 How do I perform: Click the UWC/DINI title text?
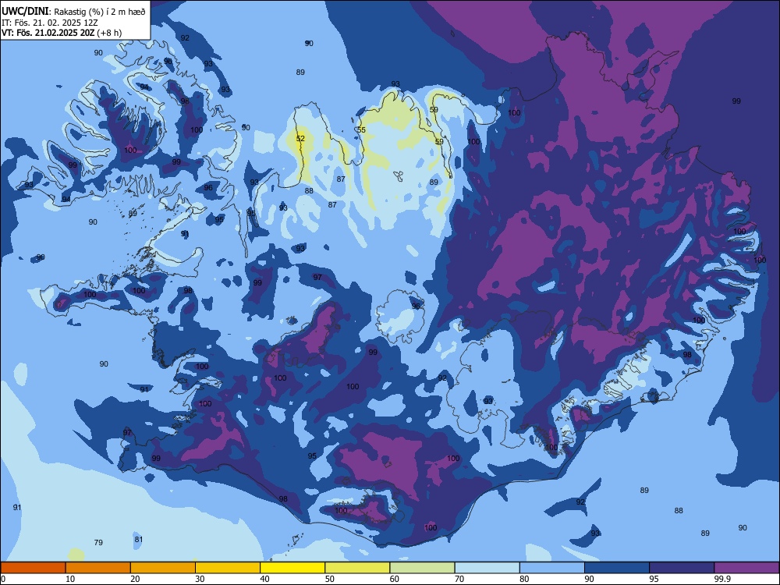point(25,11)
